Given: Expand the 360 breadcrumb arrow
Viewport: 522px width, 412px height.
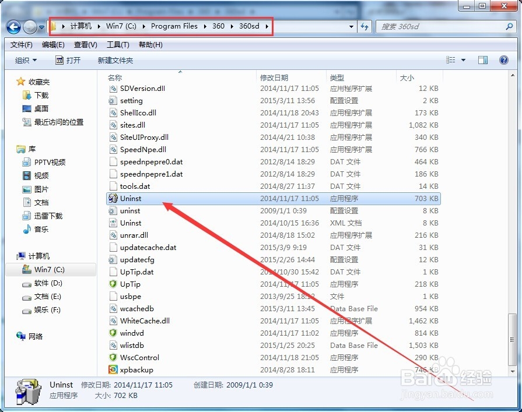Looking at the screenshot, I should click(232, 26).
